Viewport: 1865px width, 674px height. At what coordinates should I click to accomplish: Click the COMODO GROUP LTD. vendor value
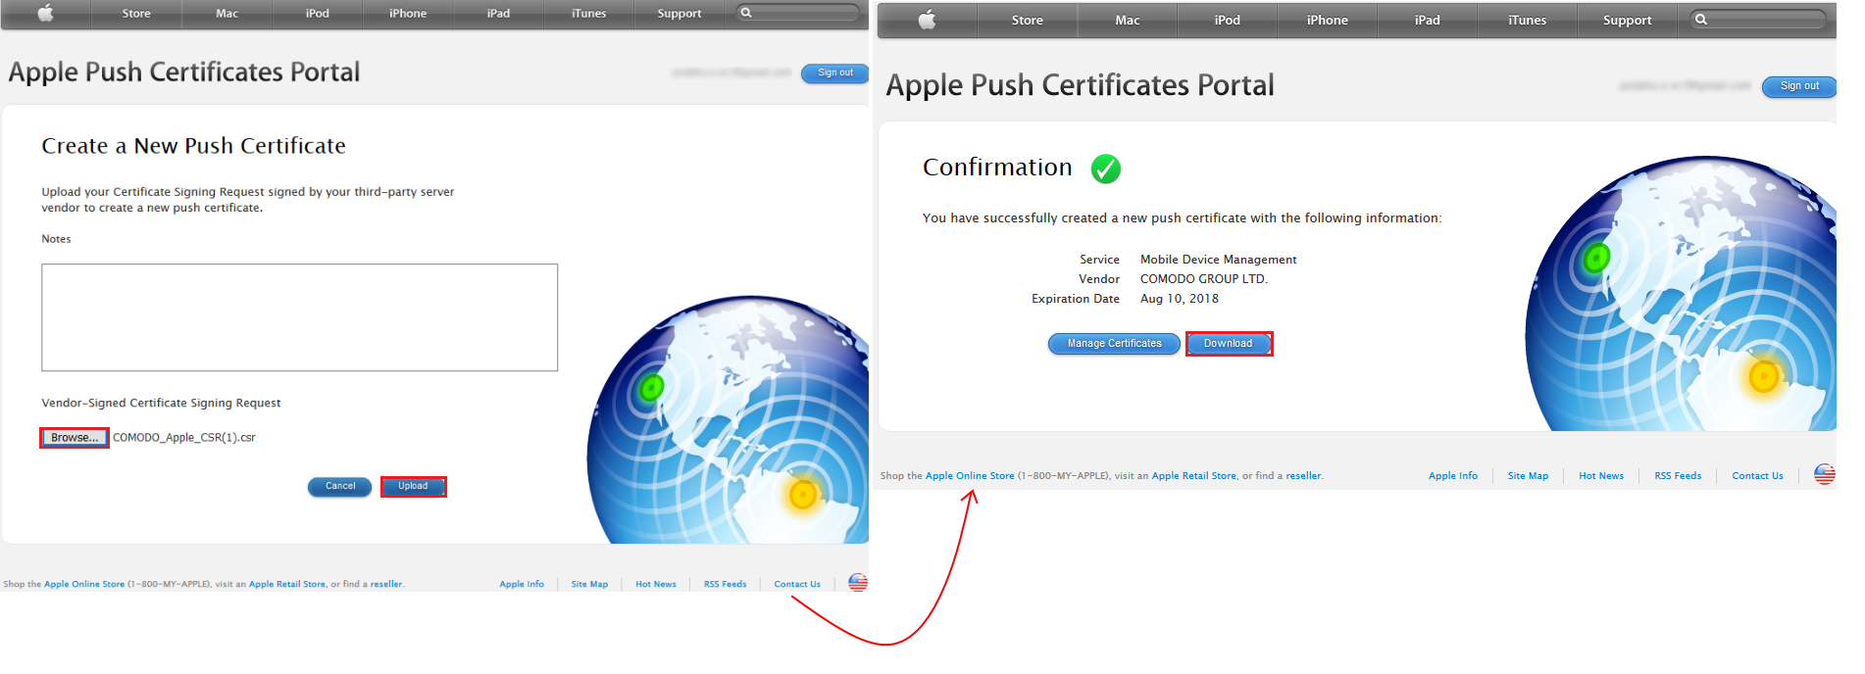click(x=1204, y=279)
